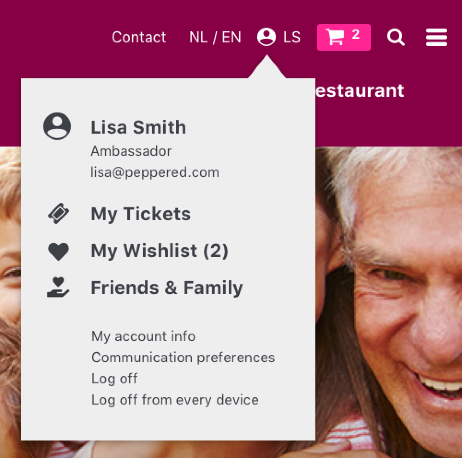Image resolution: width=462 pixels, height=458 pixels.
Task: Click the profile icon next to Lisa Smith
Action: tap(57, 126)
